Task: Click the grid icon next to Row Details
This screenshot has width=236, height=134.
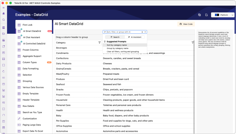Action: (19, 106)
